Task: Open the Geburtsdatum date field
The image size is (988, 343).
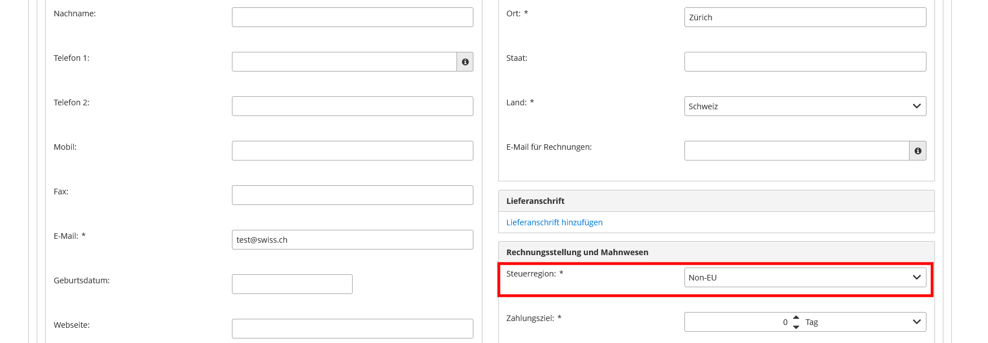Action: click(x=292, y=284)
